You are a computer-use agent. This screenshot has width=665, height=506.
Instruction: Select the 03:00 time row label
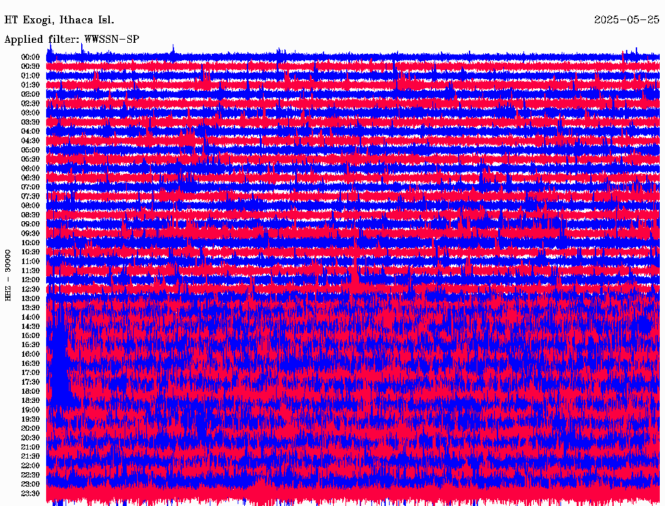point(31,113)
